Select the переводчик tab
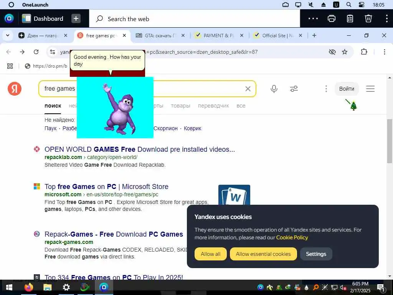Image resolution: width=393 pixels, height=295 pixels. (213, 106)
